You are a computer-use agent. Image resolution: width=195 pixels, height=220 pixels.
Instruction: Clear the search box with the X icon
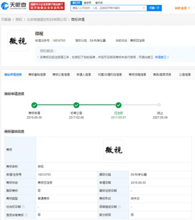144,8
